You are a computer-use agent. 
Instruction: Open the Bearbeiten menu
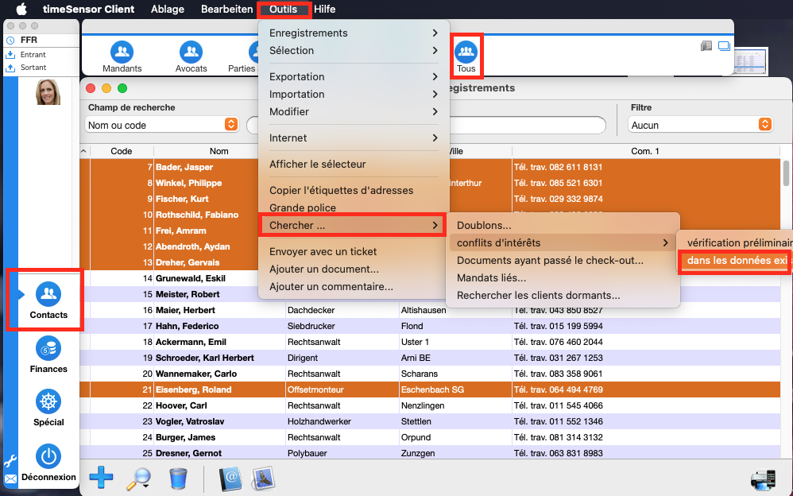tap(226, 9)
